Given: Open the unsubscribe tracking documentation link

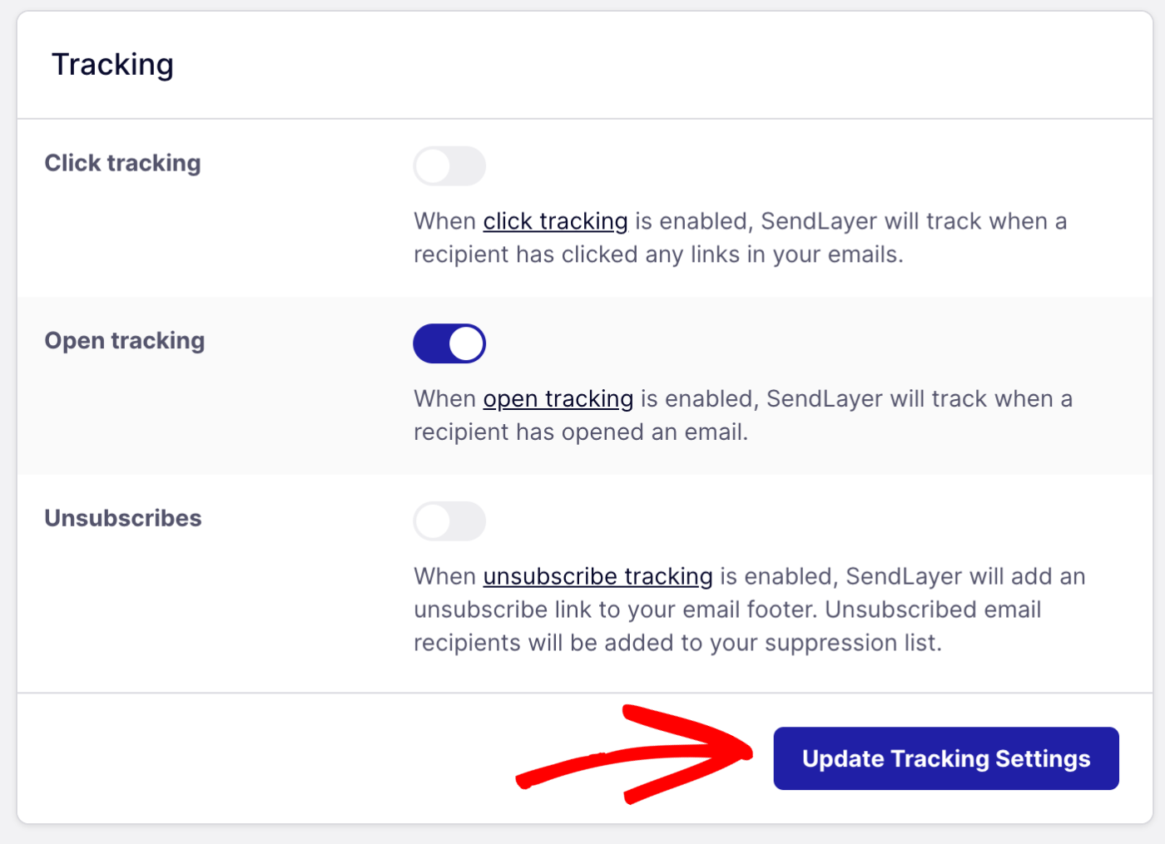Looking at the screenshot, I should point(597,575).
